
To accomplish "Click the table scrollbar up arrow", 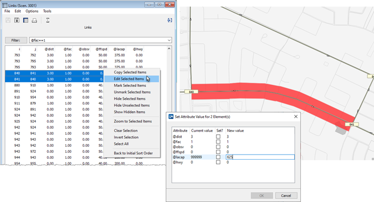I will point(169,49).
